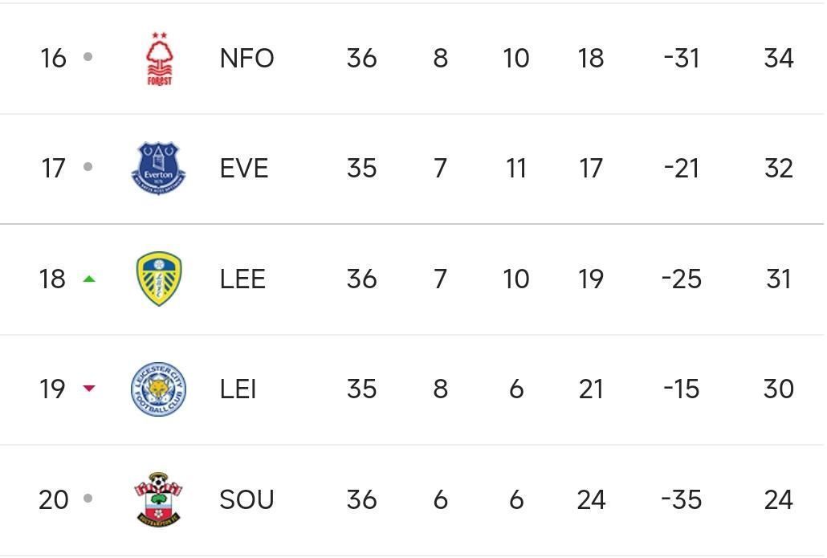Select the Southampton club crest
The image size is (827, 558).
(x=158, y=499)
